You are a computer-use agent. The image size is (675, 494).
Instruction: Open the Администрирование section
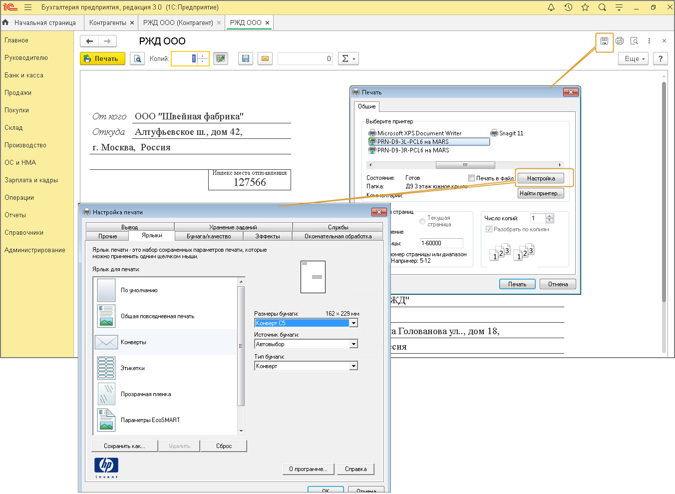tap(35, 250)
